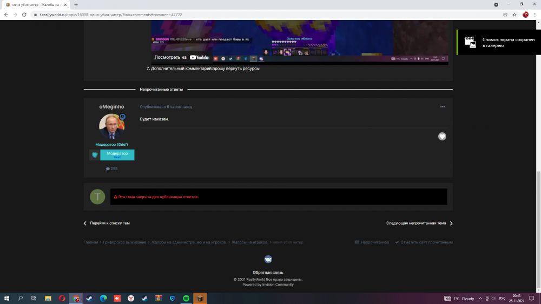Switch to Chrome on taskbar
Screen dimensions: 541x304
tap(76, 298)
